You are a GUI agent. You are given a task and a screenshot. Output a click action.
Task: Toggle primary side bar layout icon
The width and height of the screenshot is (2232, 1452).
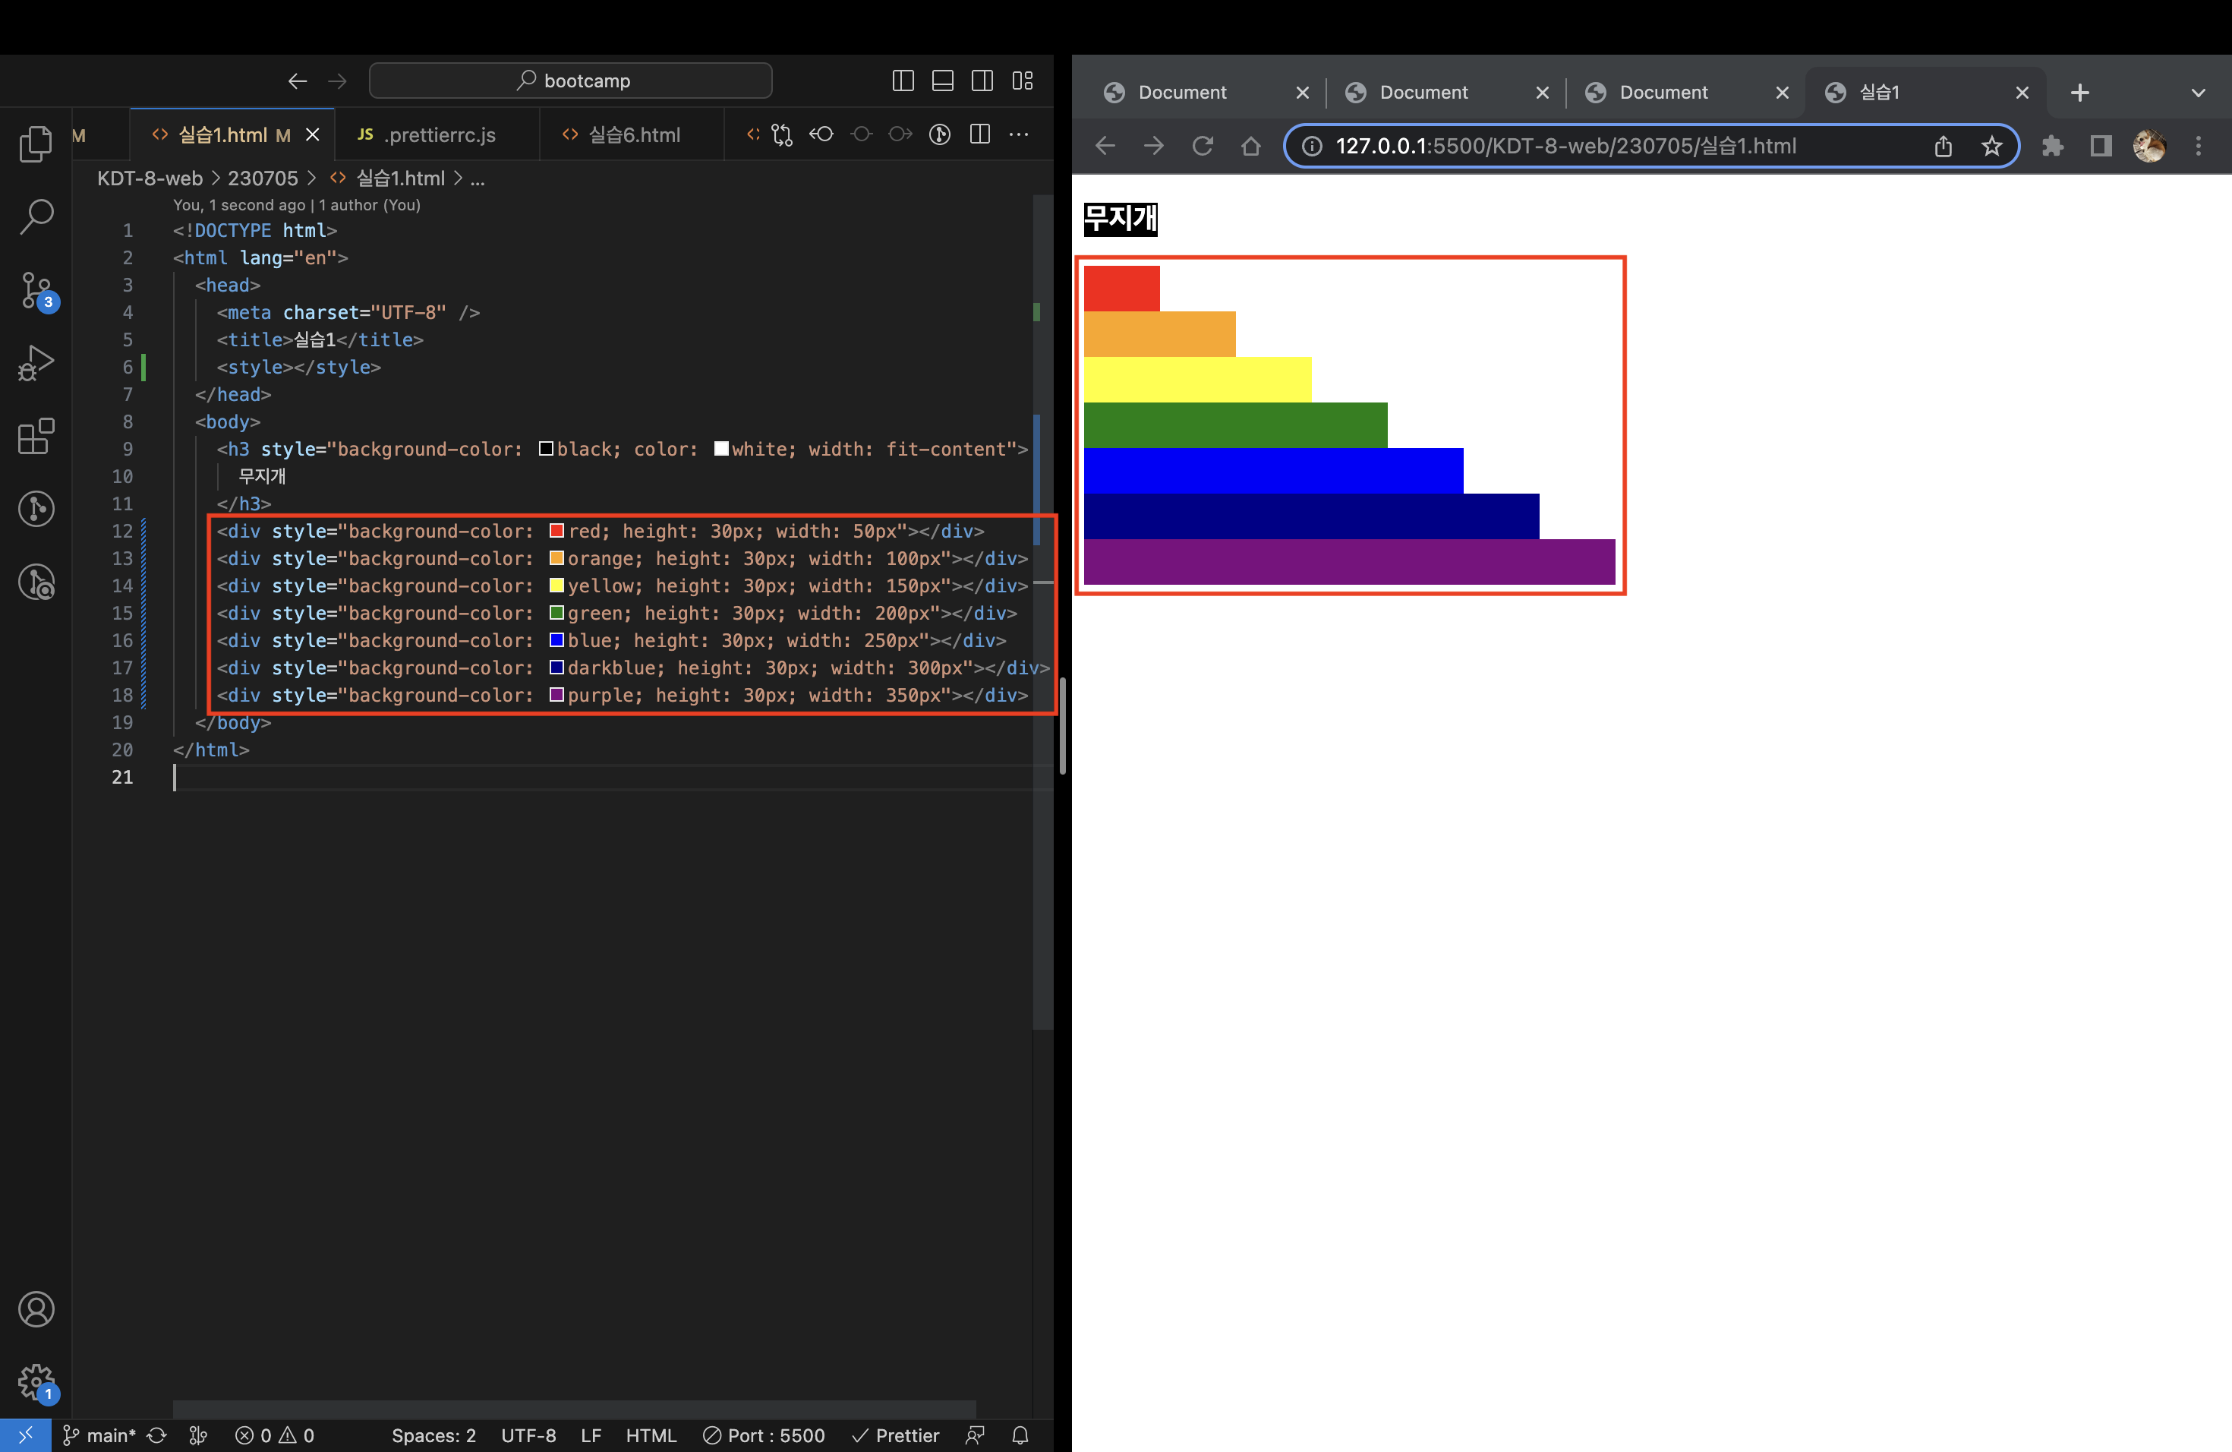pyautogui.click(x=903, y=81)
